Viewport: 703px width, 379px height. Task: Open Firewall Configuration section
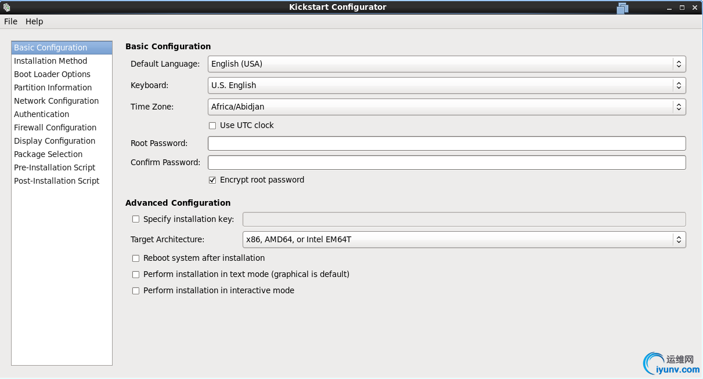[55, 127]
